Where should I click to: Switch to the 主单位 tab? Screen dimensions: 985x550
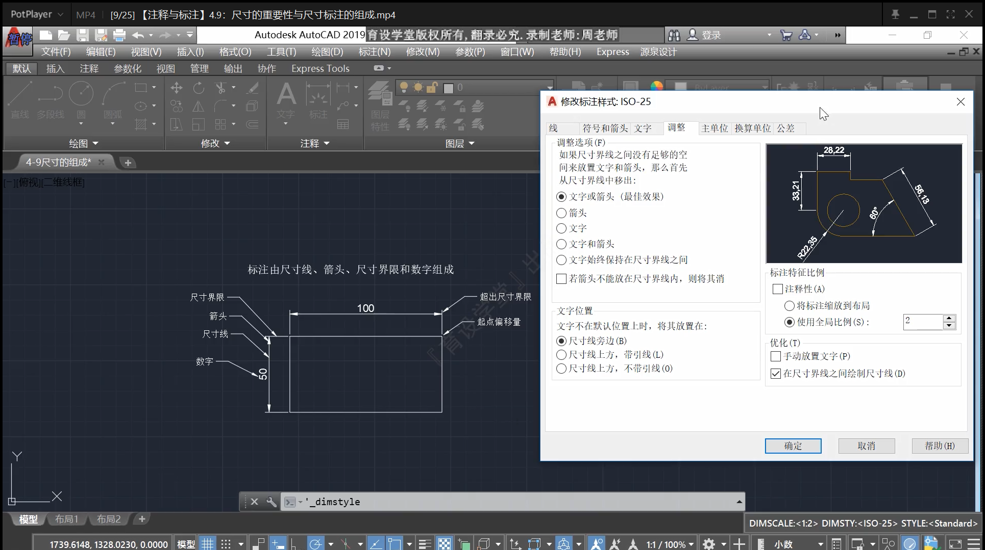715,128
